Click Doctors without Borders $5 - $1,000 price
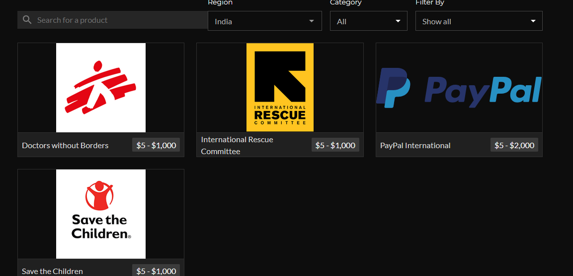The image size is (573, 276). coord(156,145)
